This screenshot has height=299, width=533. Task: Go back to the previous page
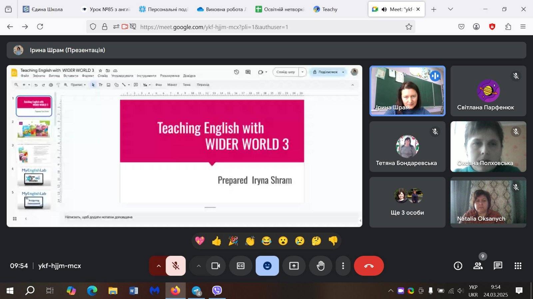point(10,27)
